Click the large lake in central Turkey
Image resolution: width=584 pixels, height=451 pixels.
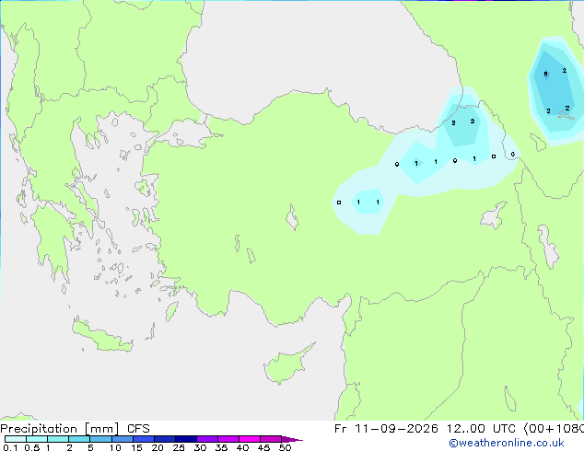[x=292, y=217]
